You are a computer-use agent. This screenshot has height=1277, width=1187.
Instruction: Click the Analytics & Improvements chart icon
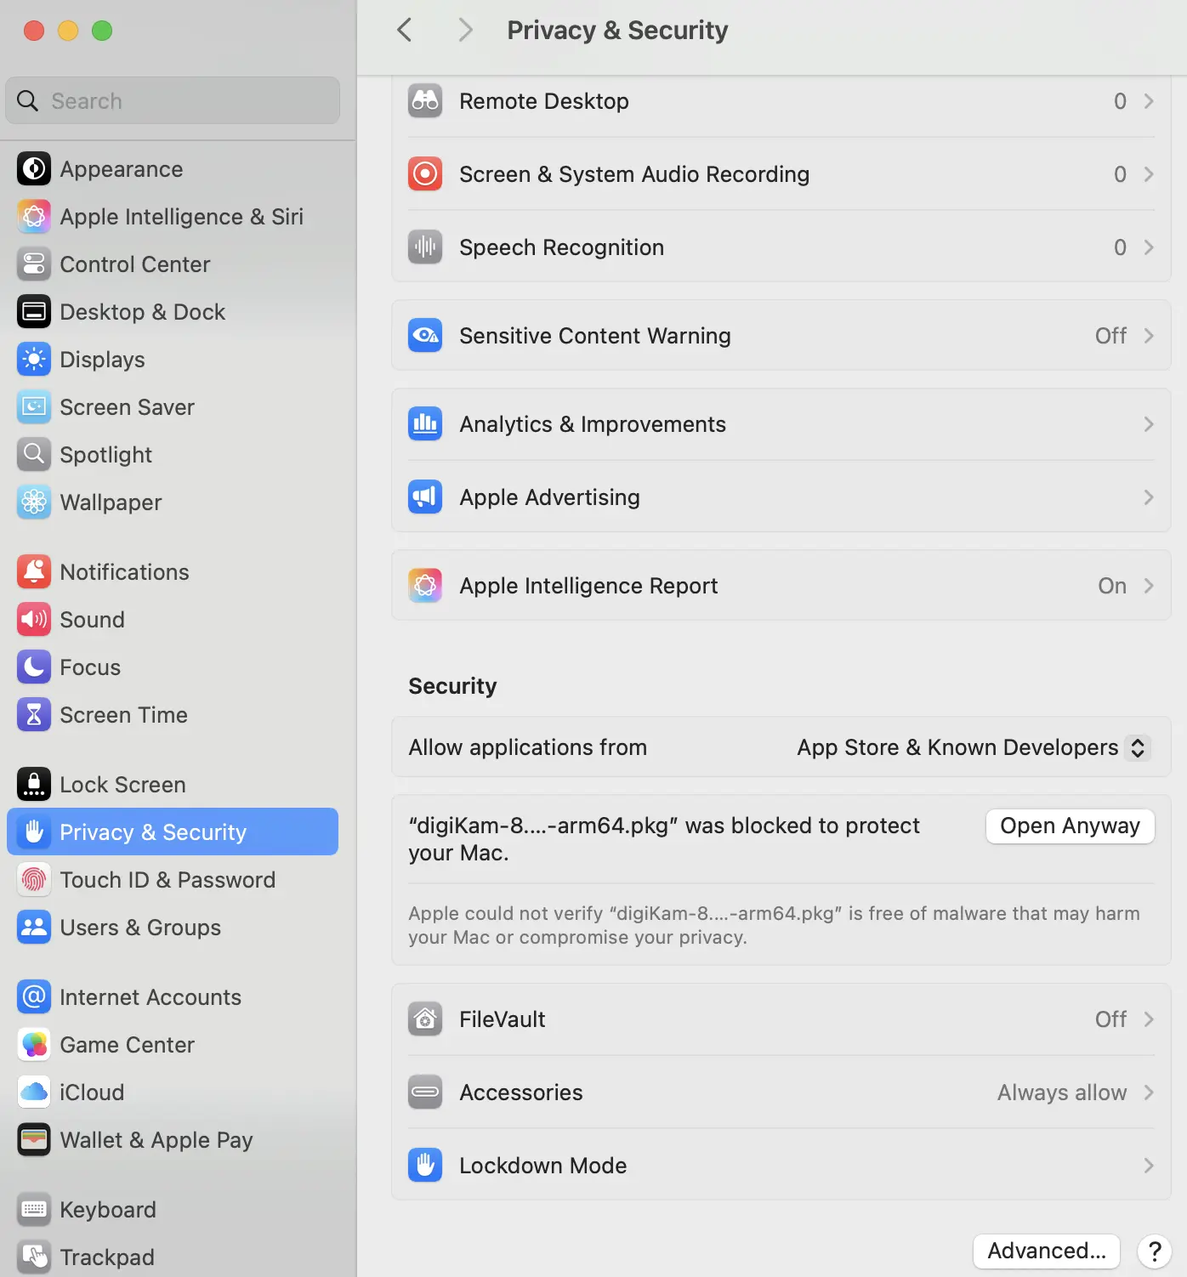click(425, 424)
